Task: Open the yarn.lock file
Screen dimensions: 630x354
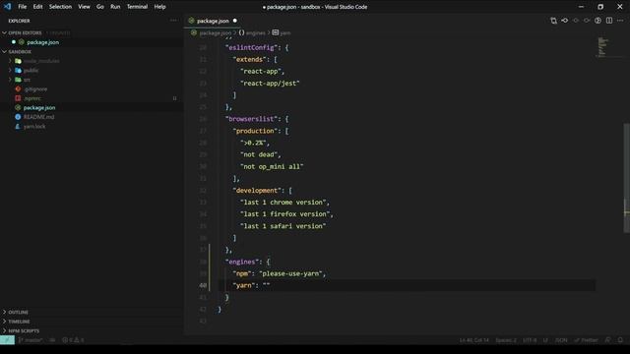Action: coord(34,127)
